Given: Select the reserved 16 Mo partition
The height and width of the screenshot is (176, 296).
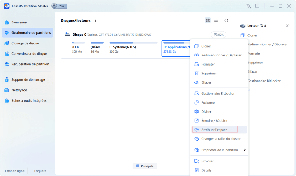Looking at the screenshot, I should click(97, 48).
